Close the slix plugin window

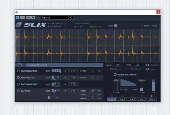[158, 12]
